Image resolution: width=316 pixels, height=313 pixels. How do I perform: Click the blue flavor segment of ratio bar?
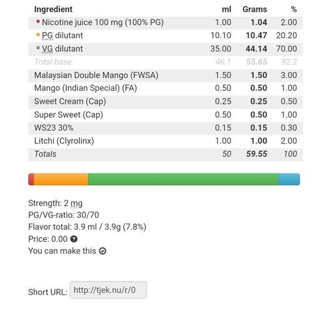pos(289,179)
